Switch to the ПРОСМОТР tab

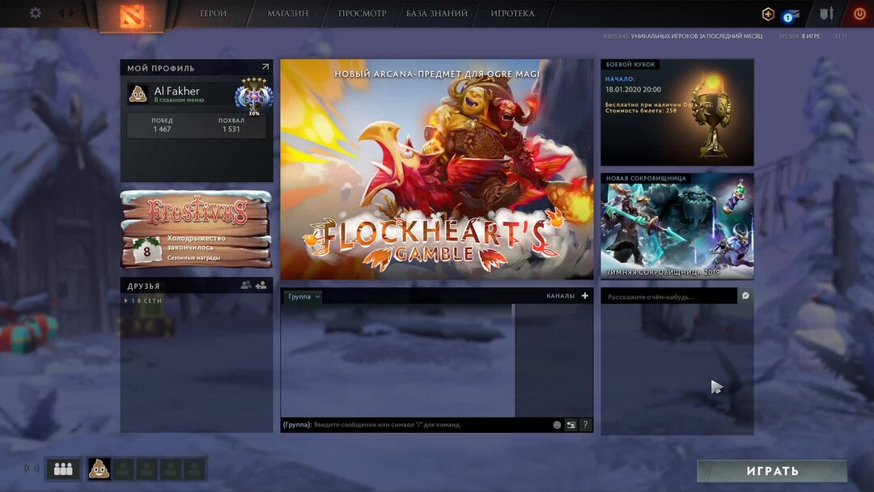[x=363, y=14]
